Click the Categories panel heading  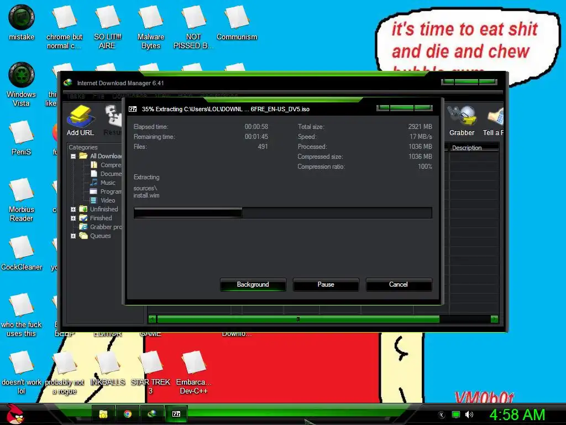[83, 147]
